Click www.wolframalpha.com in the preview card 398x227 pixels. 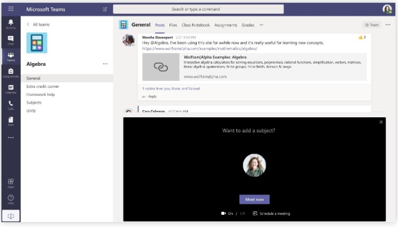click(x=205, y=77)
